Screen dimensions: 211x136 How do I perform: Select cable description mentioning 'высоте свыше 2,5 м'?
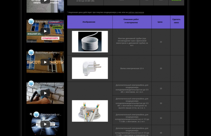point(132,103)
